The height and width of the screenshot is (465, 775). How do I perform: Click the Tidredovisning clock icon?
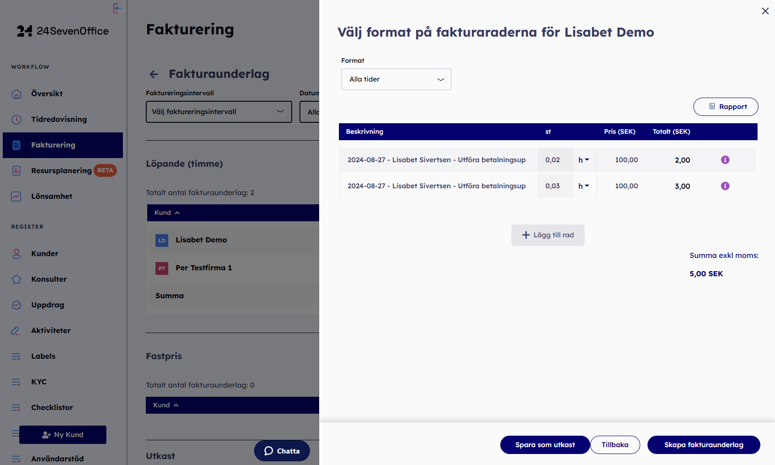[17, 120]
